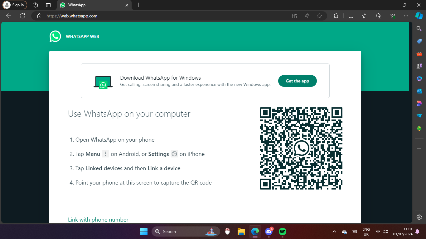Viewport: 426px width, 239px height.
Task: Refresh the current page
Action: [22, 16]
